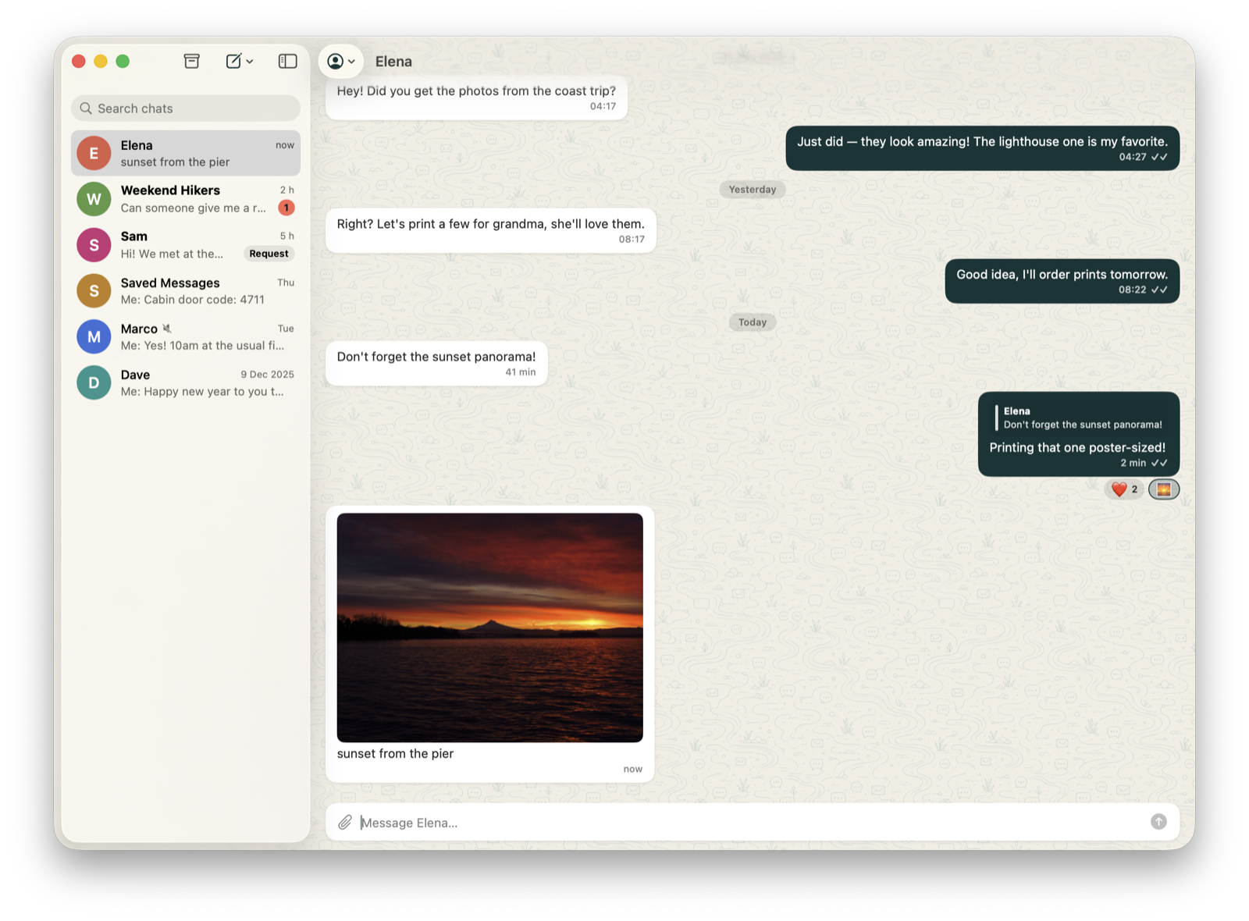Click the muted icon beside Marco
Image resolution: width=1249 pixels, height=921 pixels.
pyautogui.click(x=166, y=329)
